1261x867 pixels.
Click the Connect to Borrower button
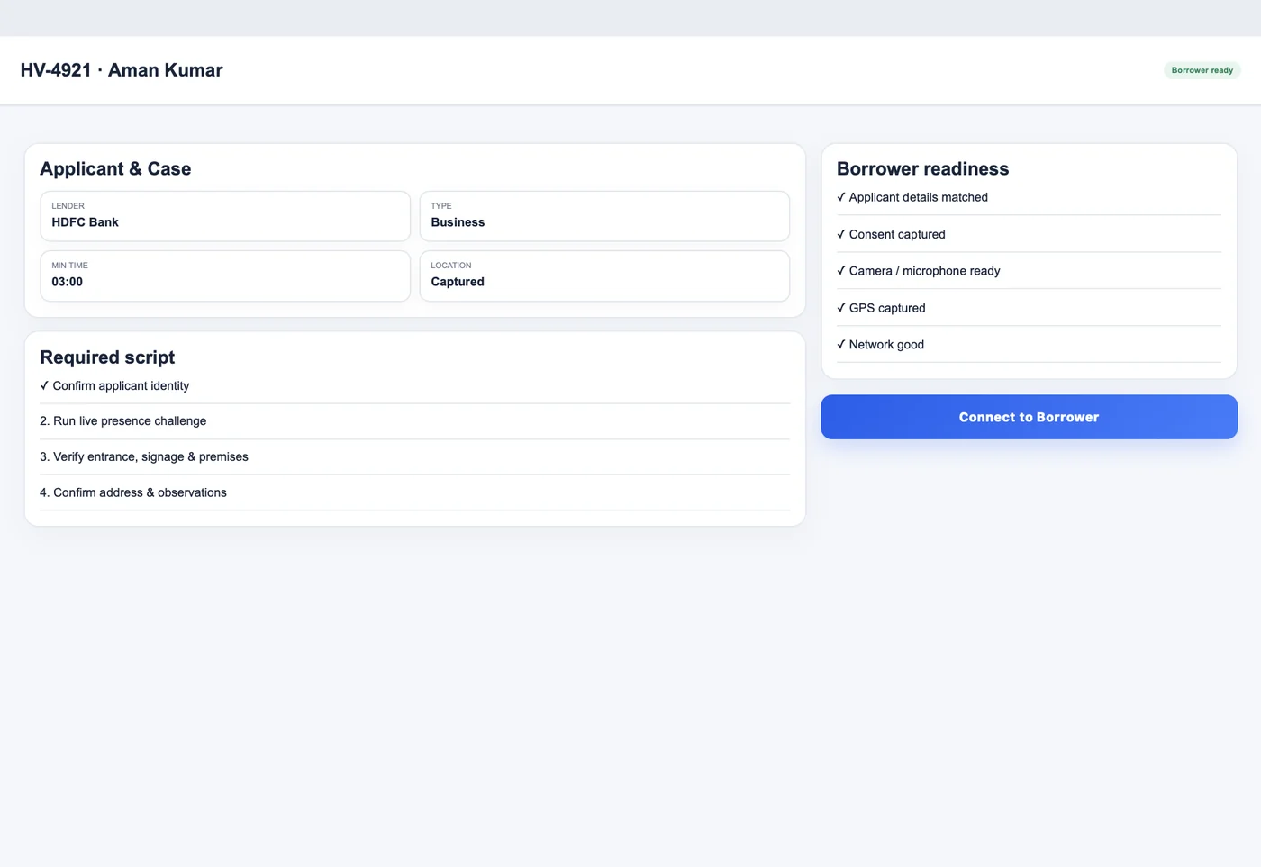[1029, 417]
